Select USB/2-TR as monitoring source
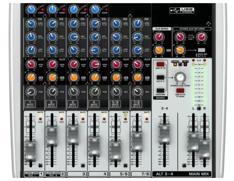This screenshot has width=234, height=181. 160,64
